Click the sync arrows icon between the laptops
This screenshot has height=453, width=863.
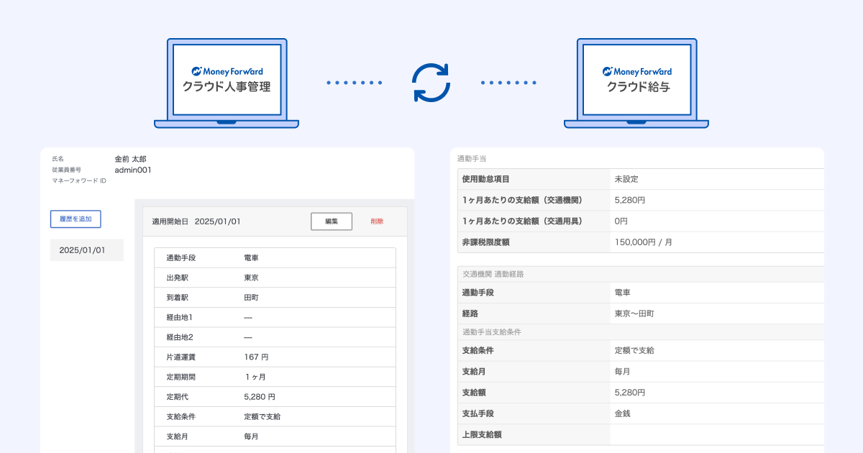tap(431, 83)
